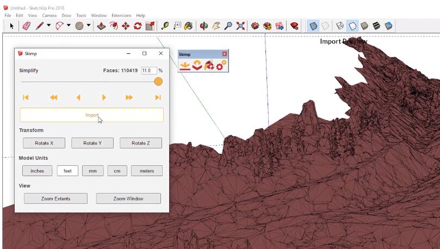
Task: Select the Zoom magnifier tool
Action: click(x=228, y=26)
